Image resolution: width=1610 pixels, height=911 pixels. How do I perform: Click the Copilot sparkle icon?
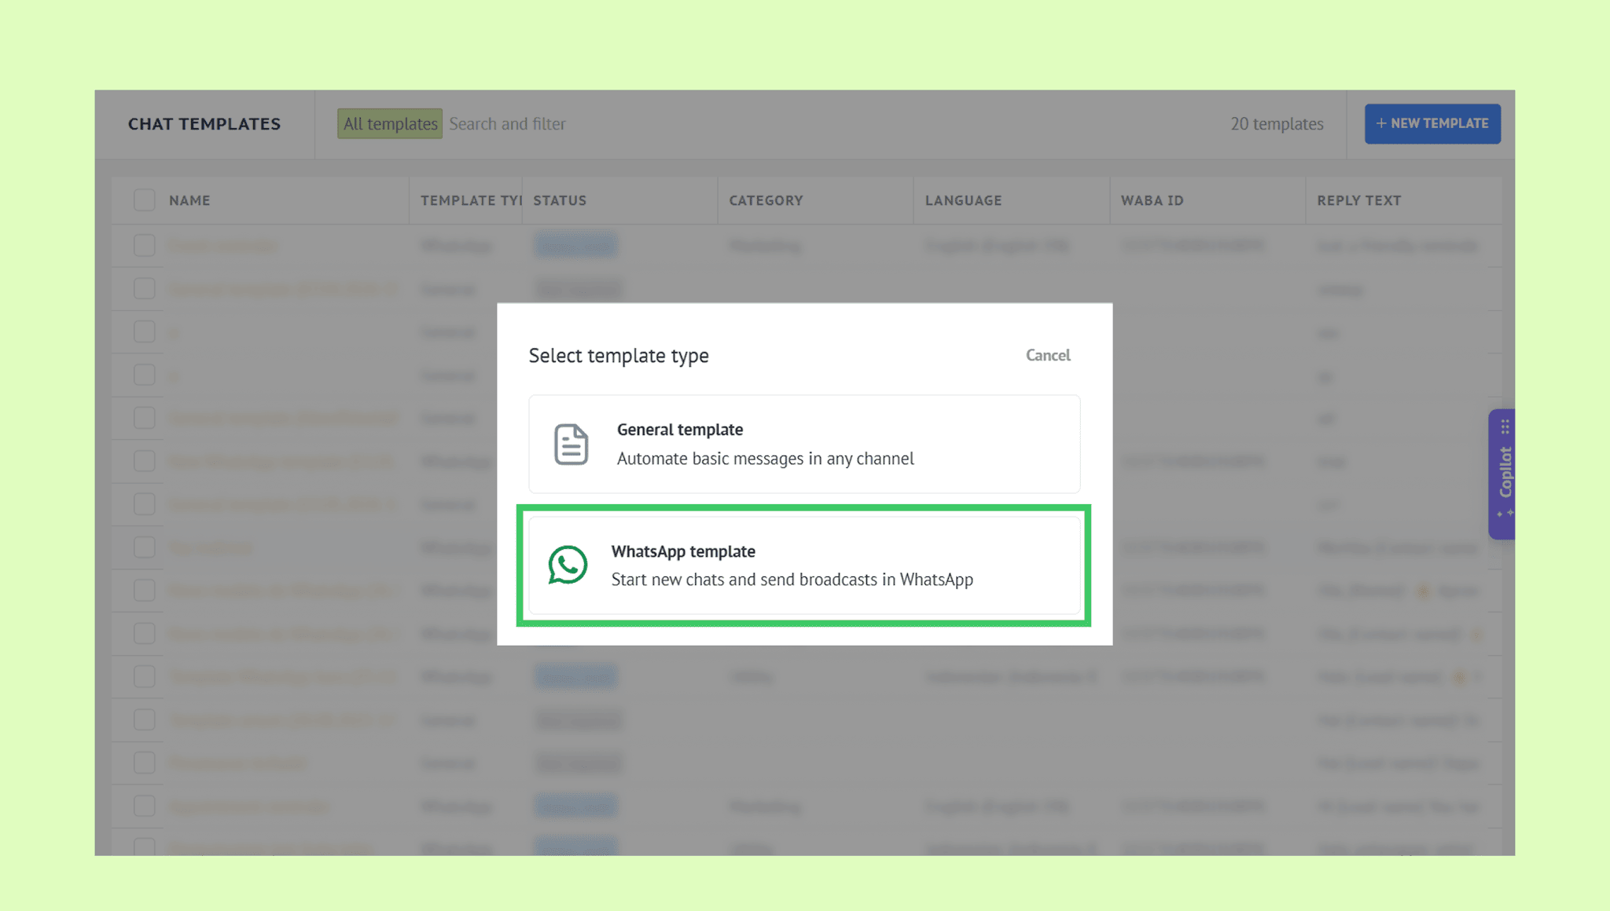click(1505, 513)
